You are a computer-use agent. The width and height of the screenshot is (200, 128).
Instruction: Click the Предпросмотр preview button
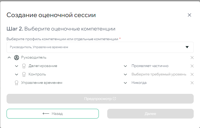click(100, 99)
